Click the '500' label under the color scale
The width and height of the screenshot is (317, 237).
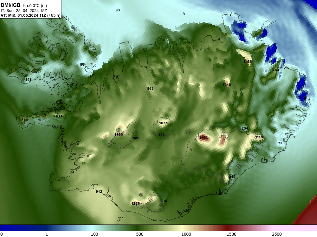[140, 234]
